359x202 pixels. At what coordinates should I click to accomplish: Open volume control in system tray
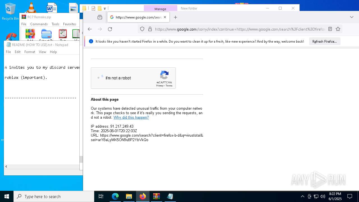[323, 196]
